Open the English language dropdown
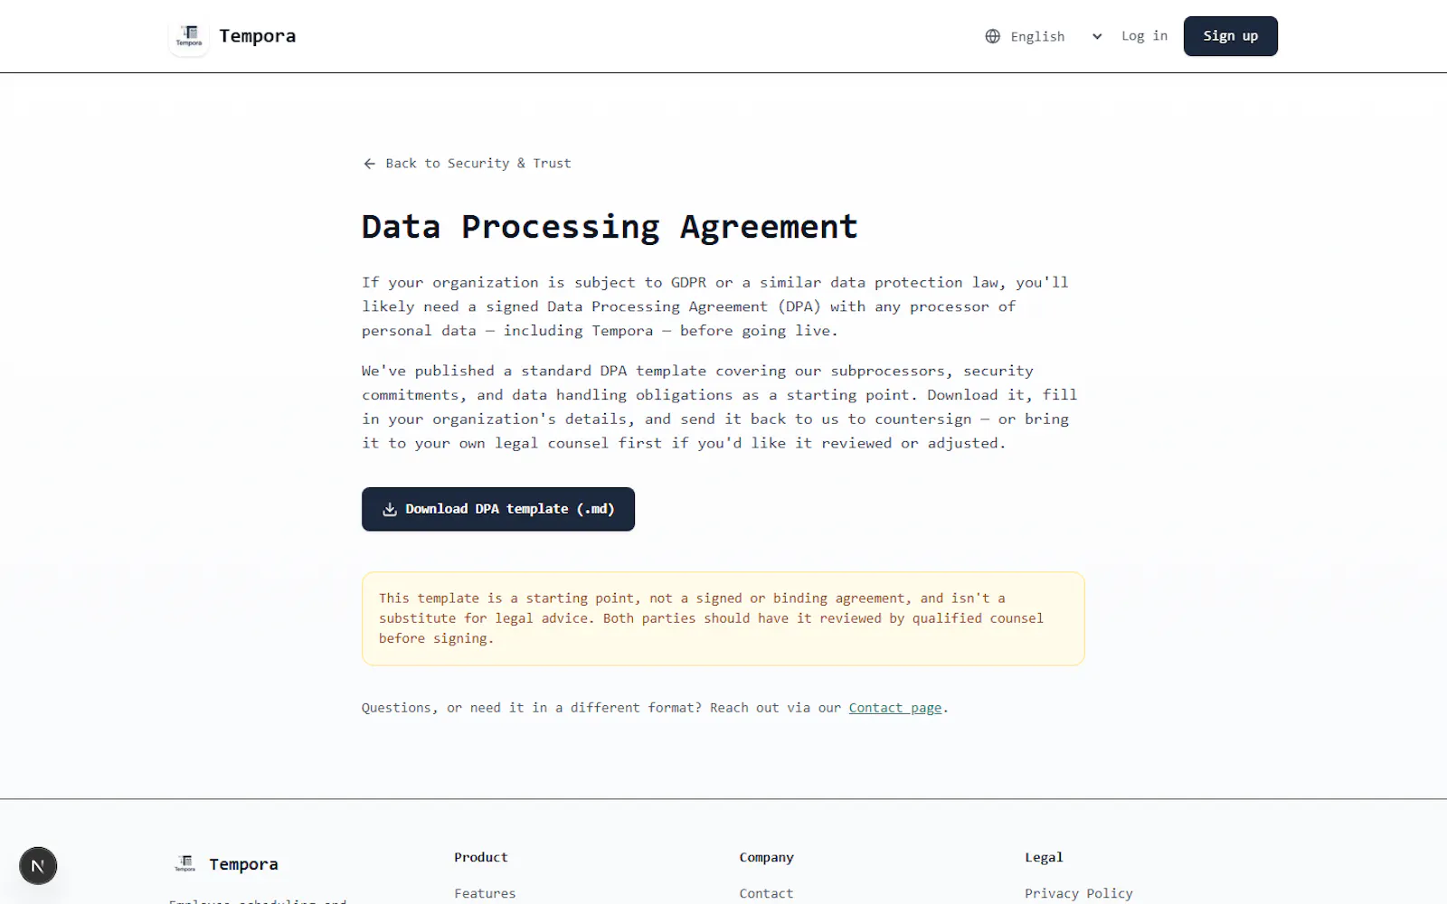Viewport: 1447px width, 904px height. 1045,36
